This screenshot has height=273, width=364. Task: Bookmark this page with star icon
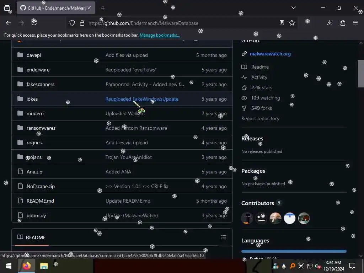pyautogui.click(x=292, y=23)
